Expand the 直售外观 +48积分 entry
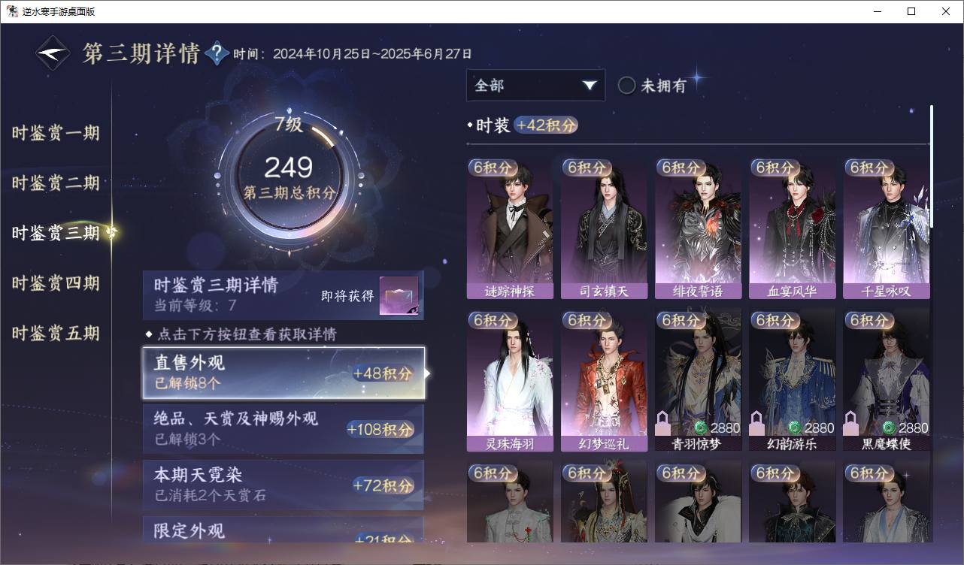The width and height of the screenshot is (964, 565). [283, 373]
